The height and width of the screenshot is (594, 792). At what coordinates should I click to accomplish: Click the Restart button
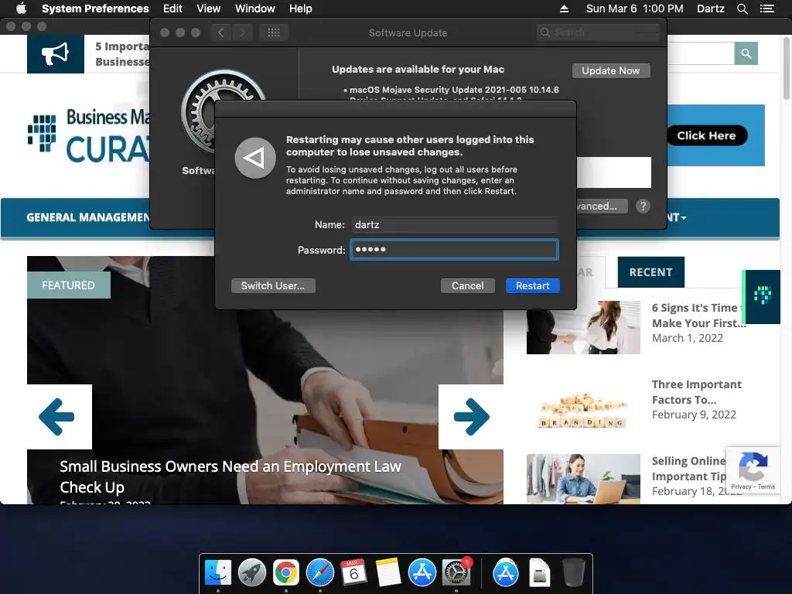532,286
